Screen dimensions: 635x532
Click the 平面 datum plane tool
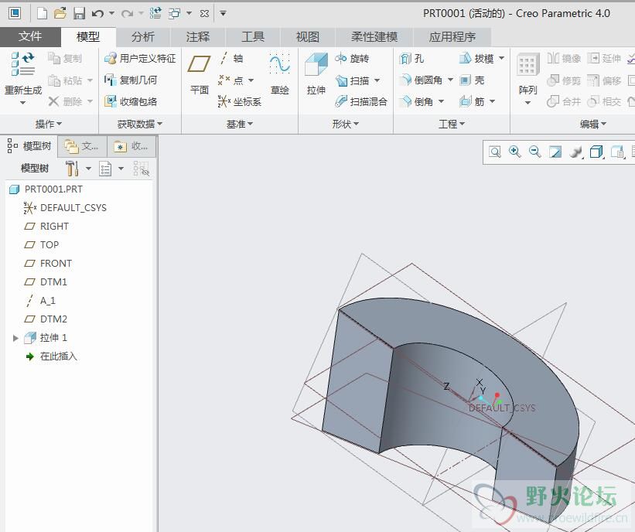(x=200, y=74)
